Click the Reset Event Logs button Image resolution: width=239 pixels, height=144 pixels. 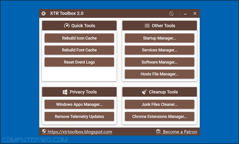[79, 62]
